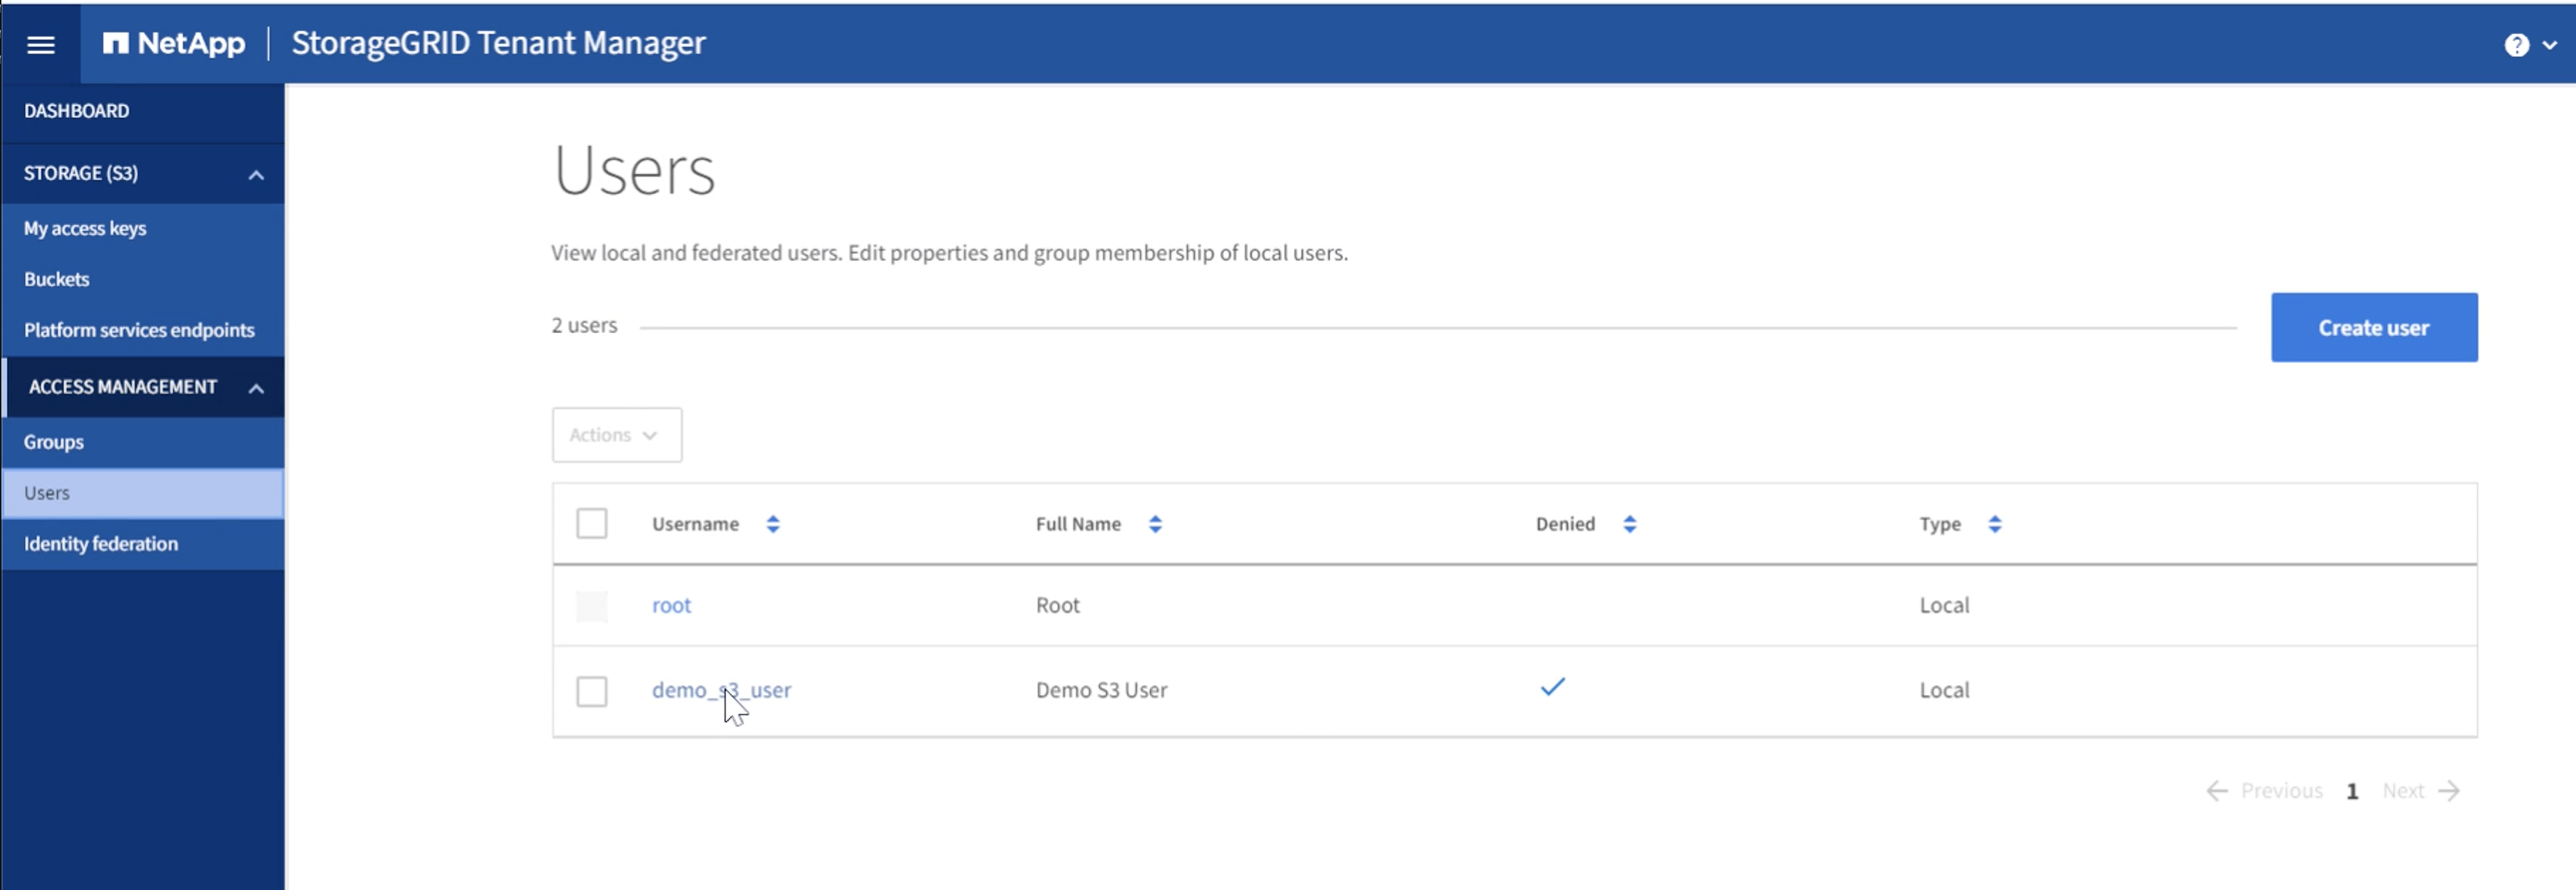
Task: Open the Groups menu item
Action: tap(54, 440)
